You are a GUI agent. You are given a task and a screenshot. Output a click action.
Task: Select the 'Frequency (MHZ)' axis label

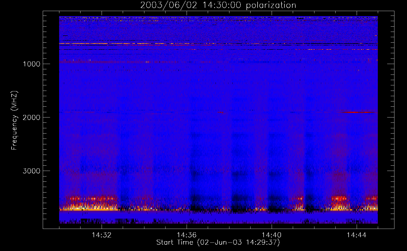14,120
